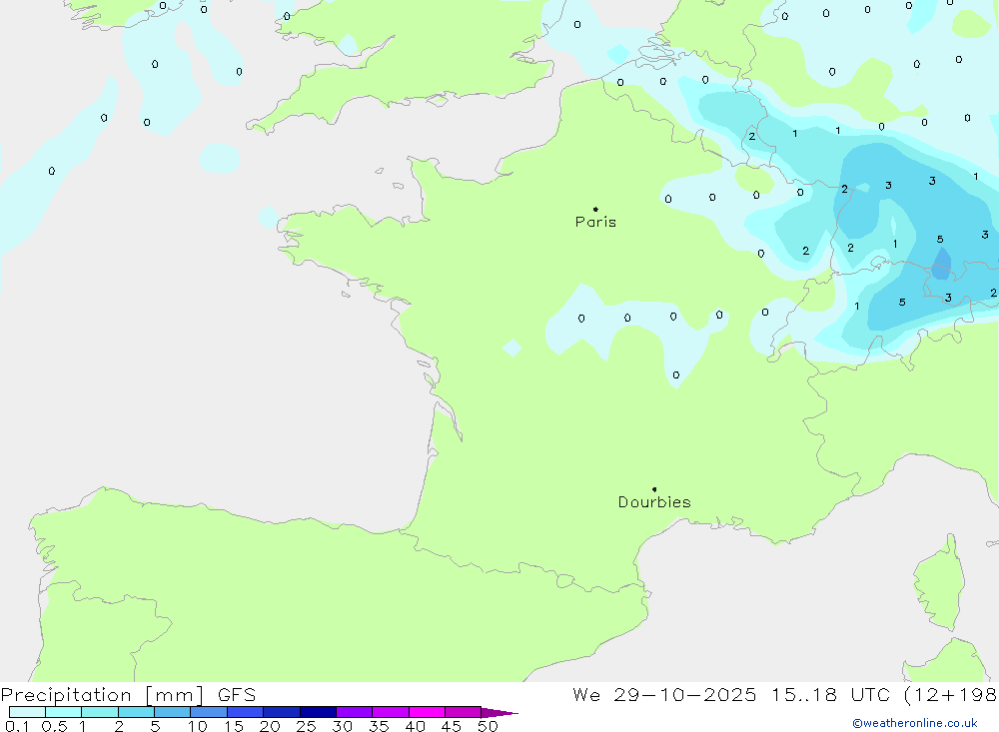This screenshot has width=999, height=732.
Task: Select the 10–15 mm legend swatch
Action: point(209,712)
